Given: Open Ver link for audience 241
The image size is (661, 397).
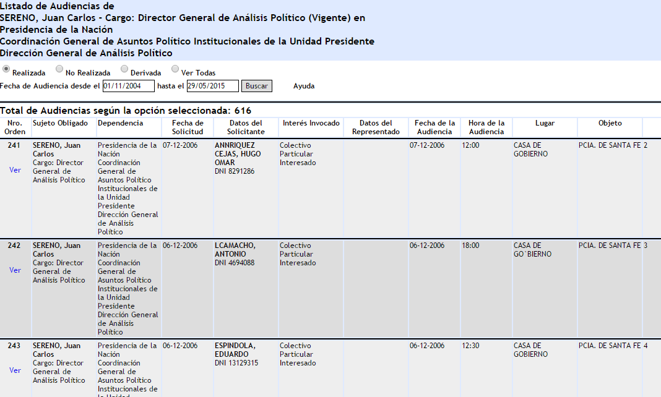Looking at the screenshot, I should tap(15, 170).
